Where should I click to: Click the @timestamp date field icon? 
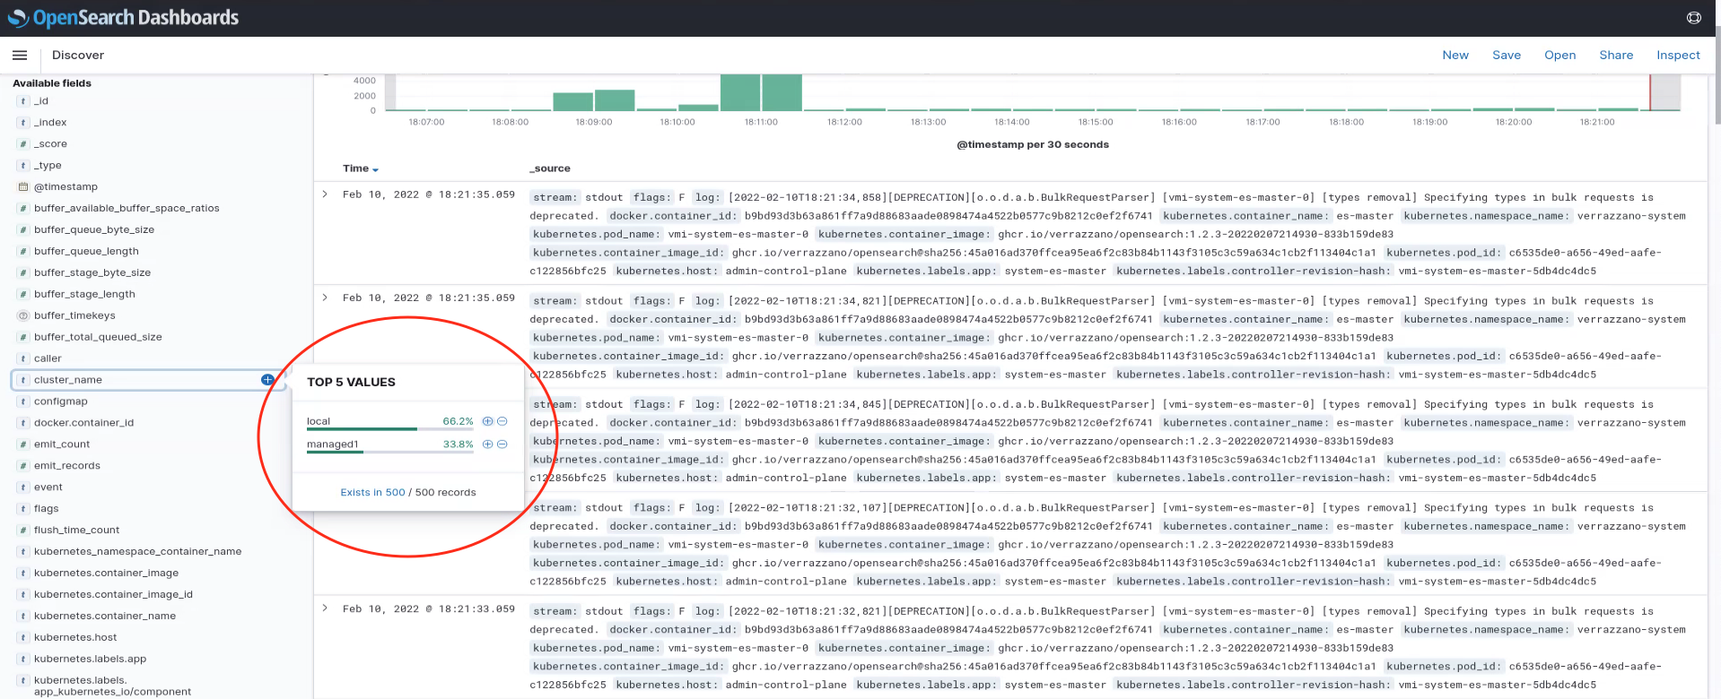[23, 187]
